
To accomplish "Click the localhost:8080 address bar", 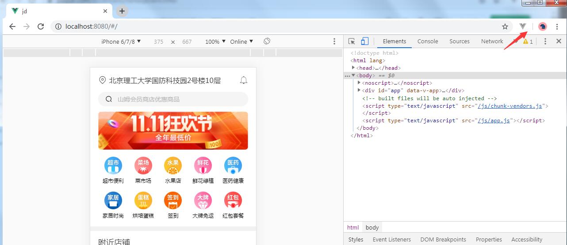I will click(282, 26).
